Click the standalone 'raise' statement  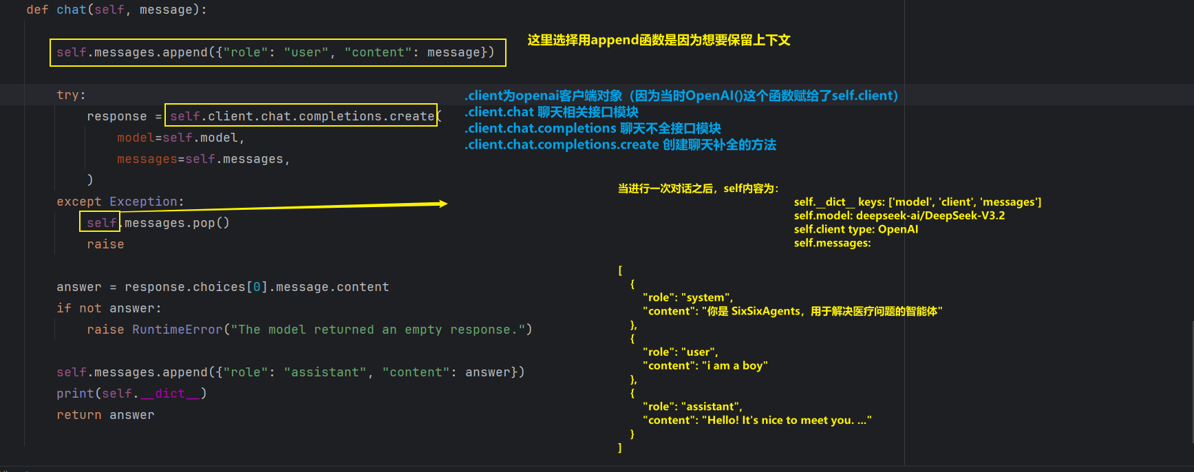tap(105, 244)
